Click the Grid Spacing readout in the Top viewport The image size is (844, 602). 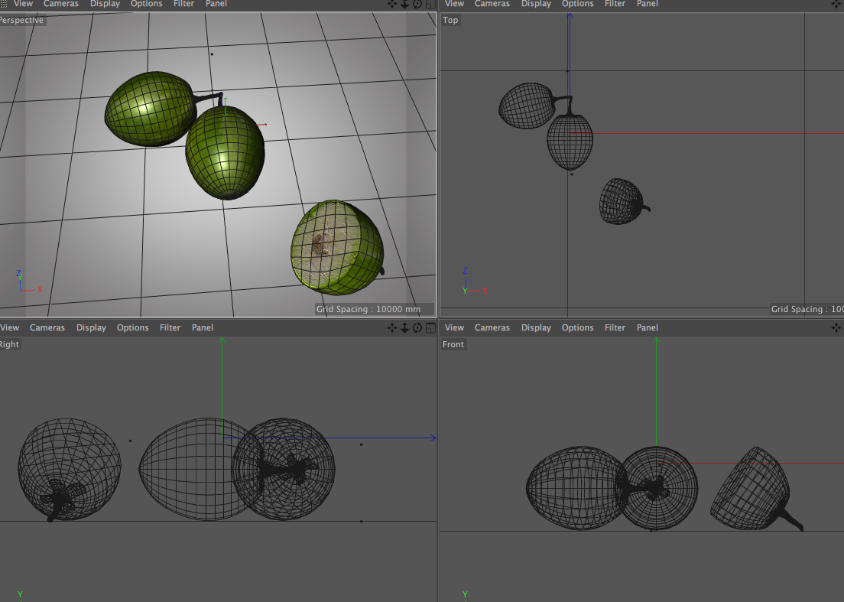(807, 309)
